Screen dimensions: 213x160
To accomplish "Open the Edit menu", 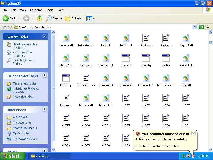I will 13,10.
